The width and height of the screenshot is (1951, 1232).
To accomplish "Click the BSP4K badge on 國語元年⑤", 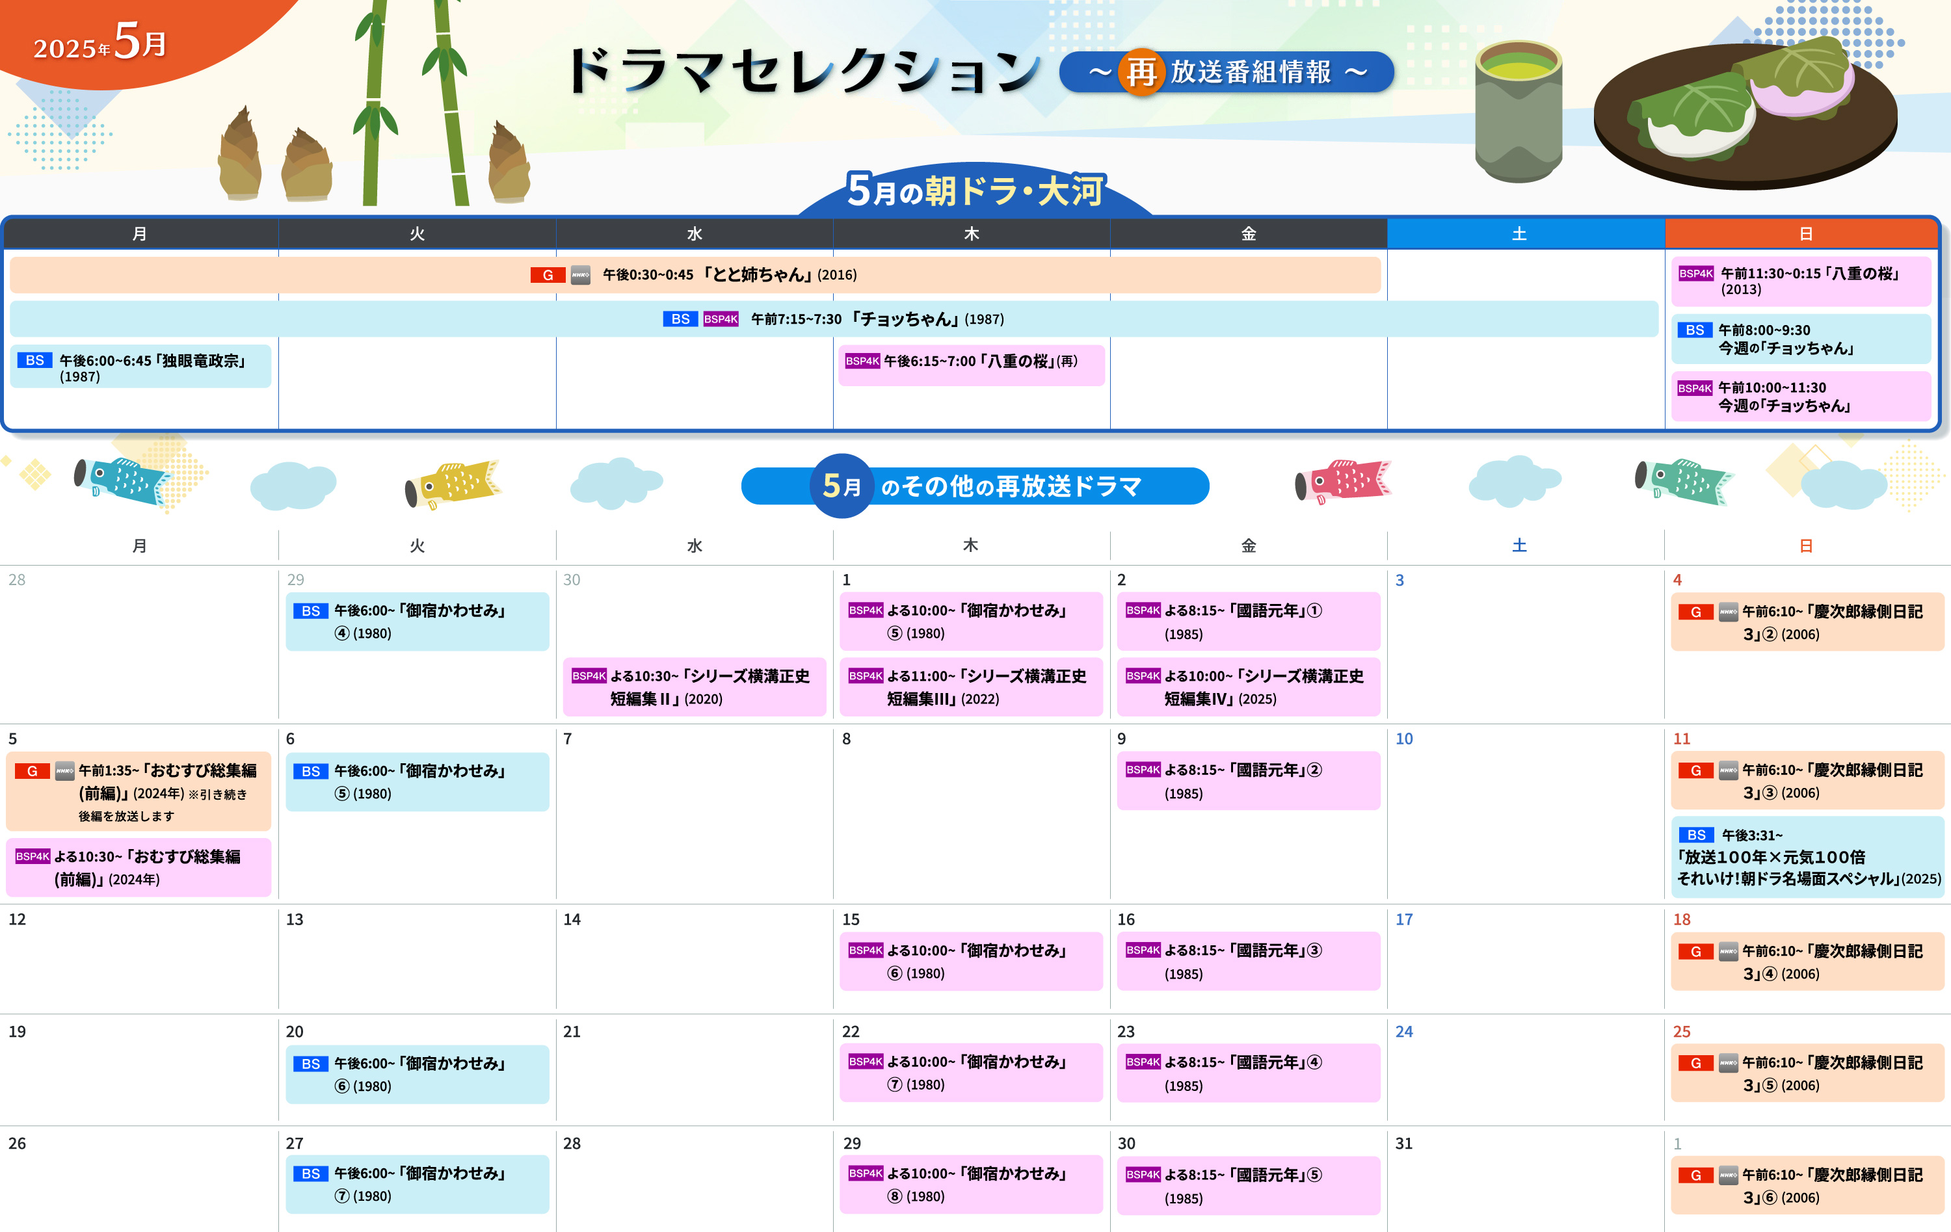I will [1143, 1175].
